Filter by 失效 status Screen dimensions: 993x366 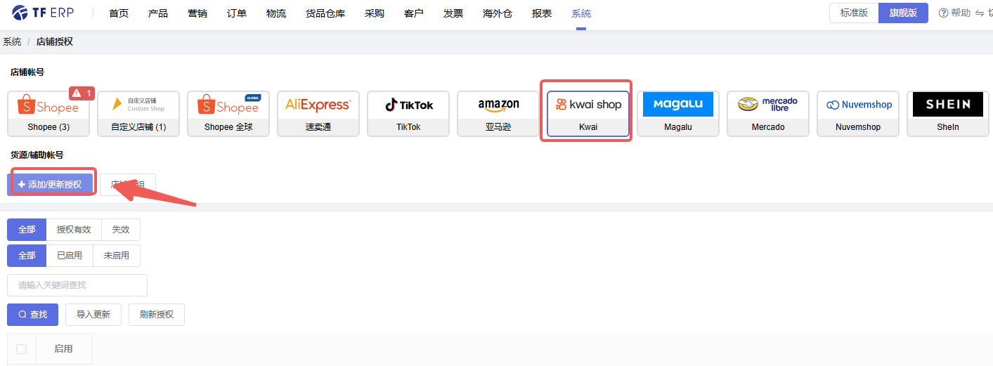[x=121, y=230]
